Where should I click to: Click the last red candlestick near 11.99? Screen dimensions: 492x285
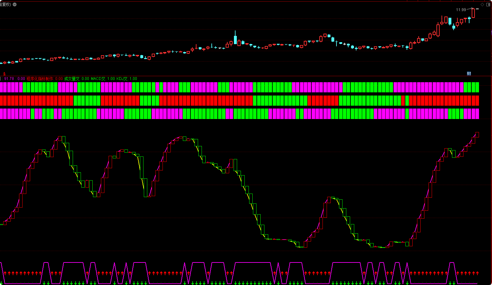(x=473, y=13)
